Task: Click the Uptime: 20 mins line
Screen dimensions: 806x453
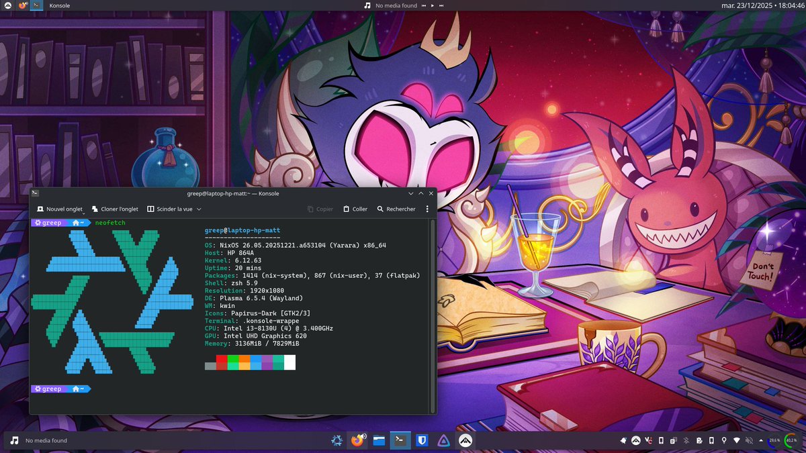Action: tap(233, 268)
